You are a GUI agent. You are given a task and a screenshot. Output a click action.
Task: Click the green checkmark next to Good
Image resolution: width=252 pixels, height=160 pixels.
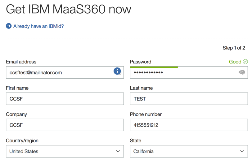245,62
